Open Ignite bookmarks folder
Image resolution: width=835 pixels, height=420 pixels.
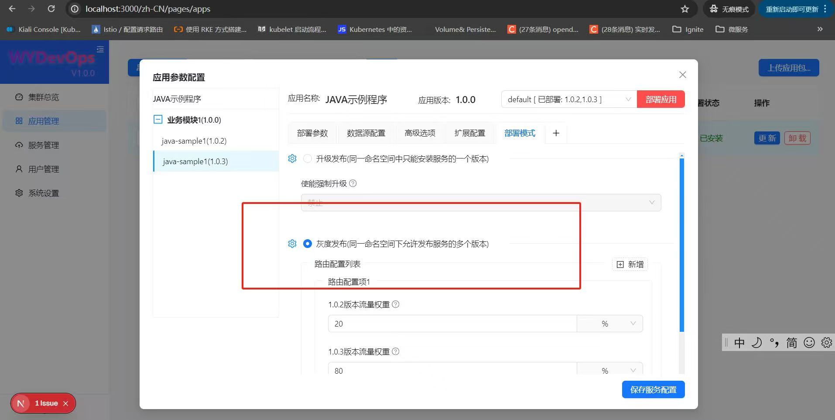(688, 29)
